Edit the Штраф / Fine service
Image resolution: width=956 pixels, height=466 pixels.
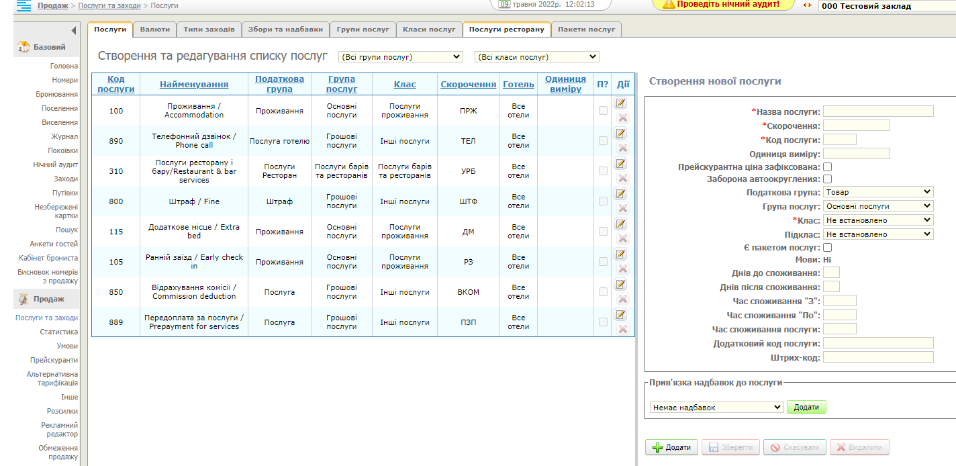(x=621, y=194)
